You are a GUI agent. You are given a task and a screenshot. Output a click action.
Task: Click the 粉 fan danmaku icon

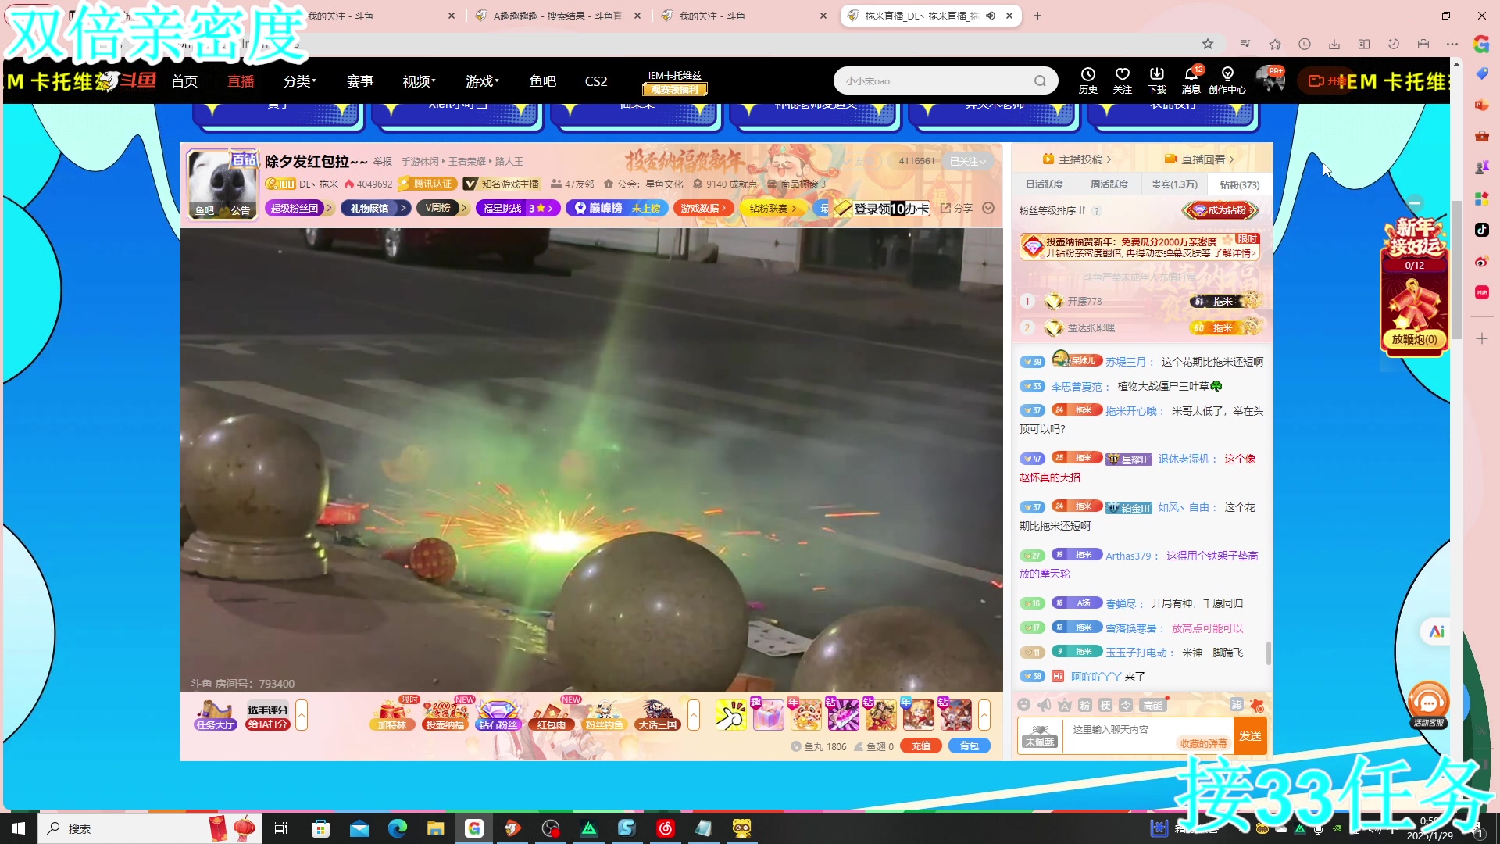pos(1084,705)
